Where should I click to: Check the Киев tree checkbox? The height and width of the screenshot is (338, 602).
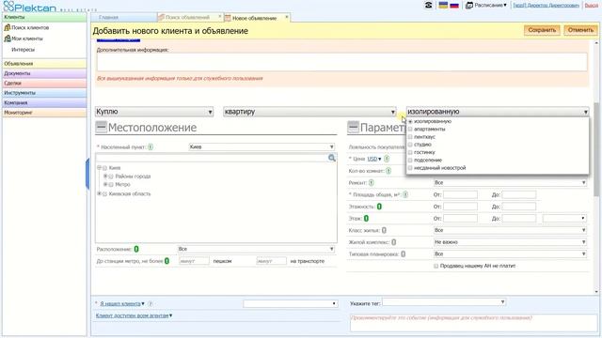tap(104, 168)
